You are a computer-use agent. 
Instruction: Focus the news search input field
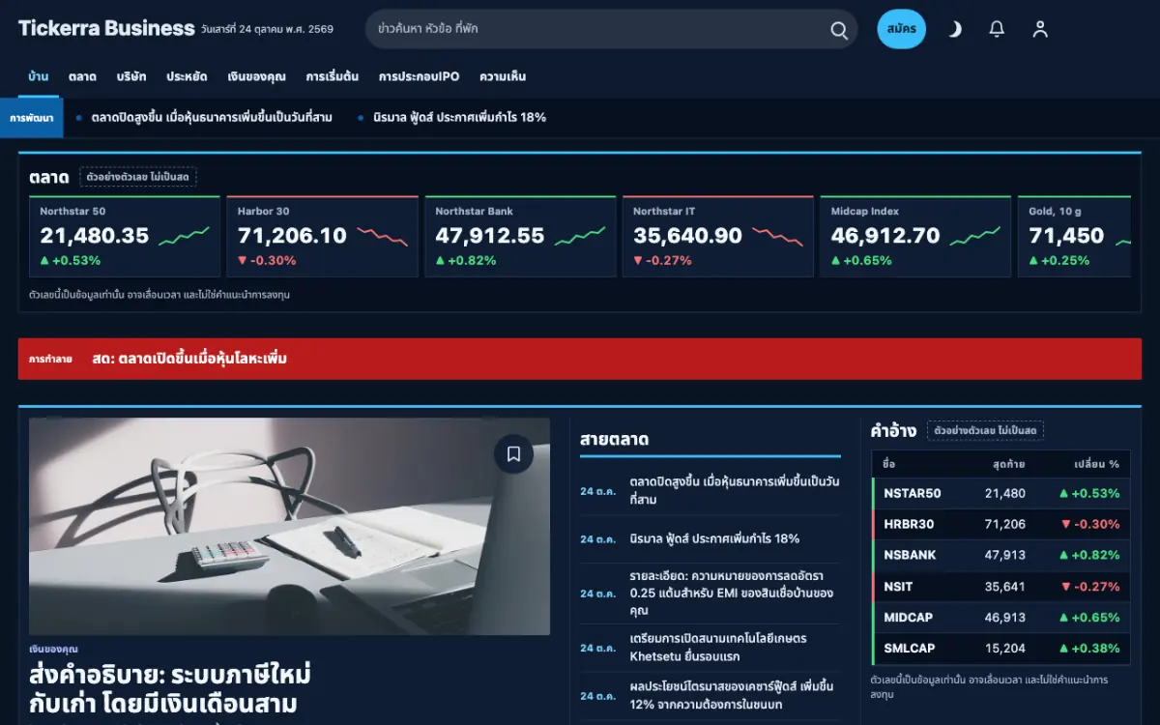click(599, 29)
